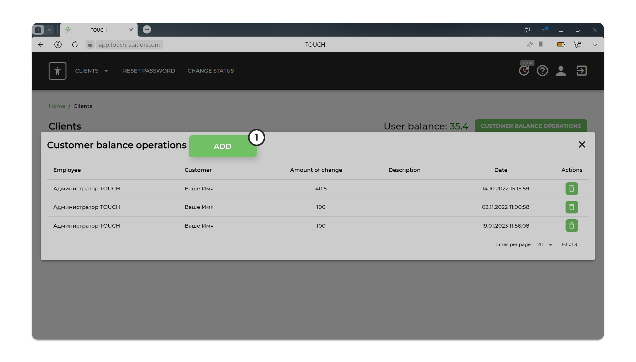The image size is (636, 362).
Task: Open the user profile icon
Action: (x=561, y=71)
